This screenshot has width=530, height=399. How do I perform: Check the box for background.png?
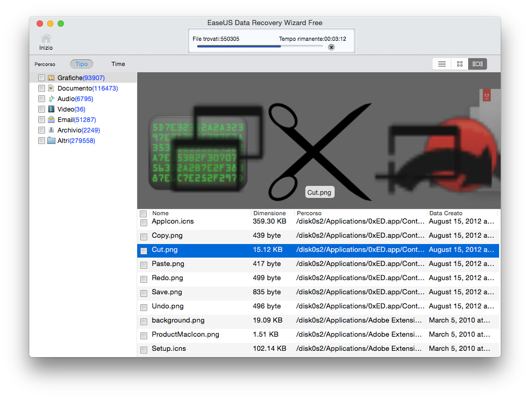[x=143, y=322]
